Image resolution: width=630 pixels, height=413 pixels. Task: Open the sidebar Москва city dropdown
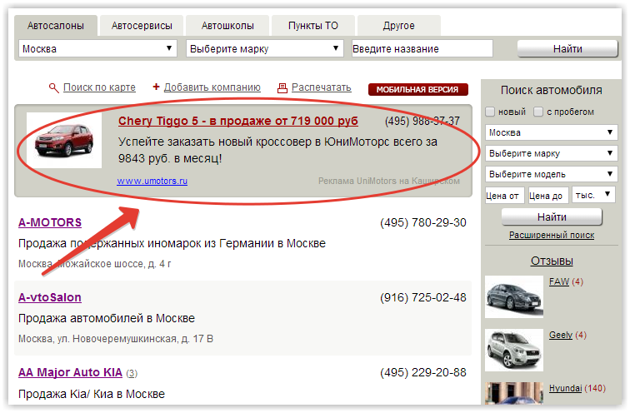point(551,132)
